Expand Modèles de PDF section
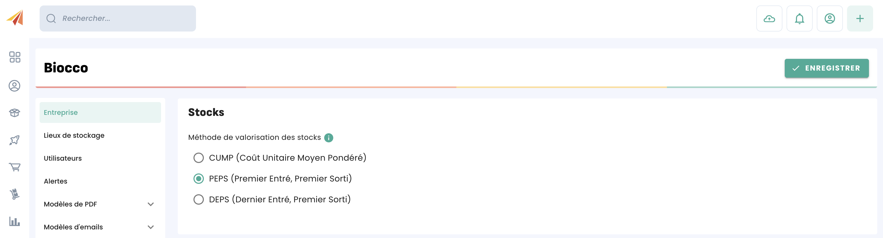 150,204
